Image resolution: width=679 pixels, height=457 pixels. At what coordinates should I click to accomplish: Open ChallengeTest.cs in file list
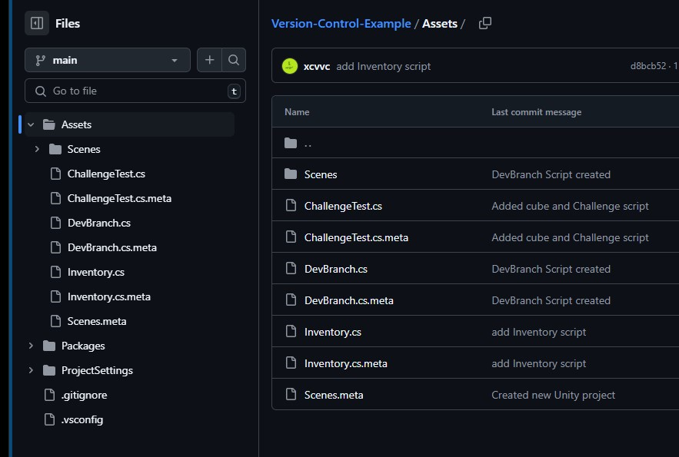point(343,207)
